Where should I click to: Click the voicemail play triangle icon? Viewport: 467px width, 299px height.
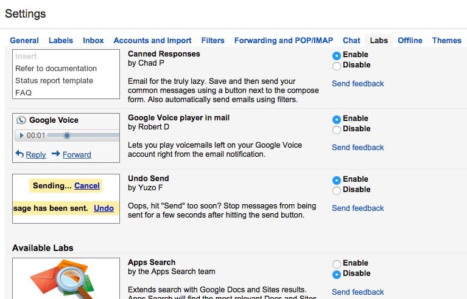click(x=21, y=136)
